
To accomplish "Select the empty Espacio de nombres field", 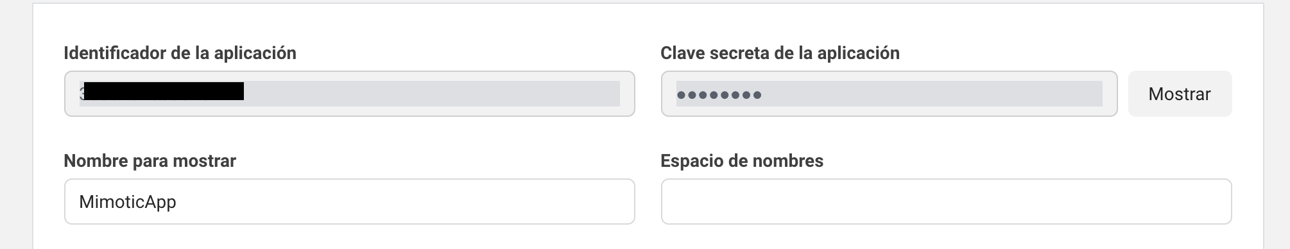I will tap(946, 202).
